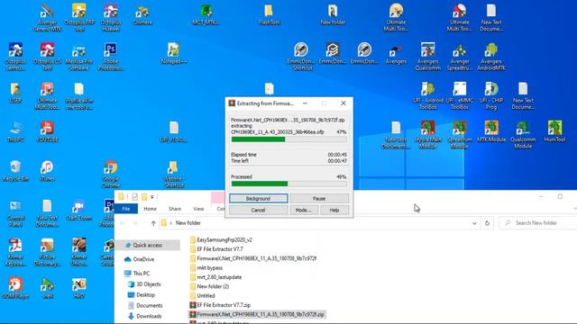This screenshot has height=324, width=577.
Task: Launch the HumTool desktop shortcut
Action: (x=554, y=131)
